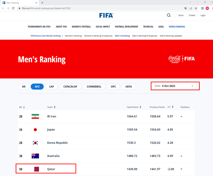Image resolution: width=213 pixels, height=176 pixels.
Task: Sort by Total Points column arrows
Action: pyautogui.click(x=140, y=107)
